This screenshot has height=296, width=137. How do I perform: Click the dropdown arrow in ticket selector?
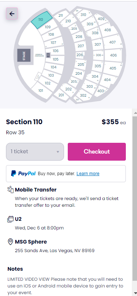pyautogui.click(x=58, y=152)
